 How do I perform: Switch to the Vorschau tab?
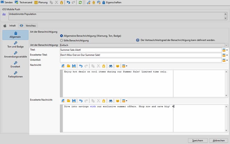click(x=28, y=26)
